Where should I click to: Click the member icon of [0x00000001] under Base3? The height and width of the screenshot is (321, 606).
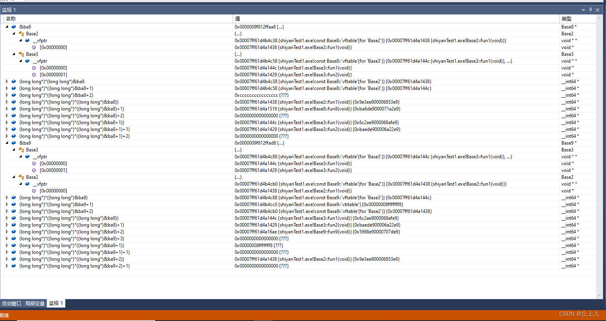(34, 74)
